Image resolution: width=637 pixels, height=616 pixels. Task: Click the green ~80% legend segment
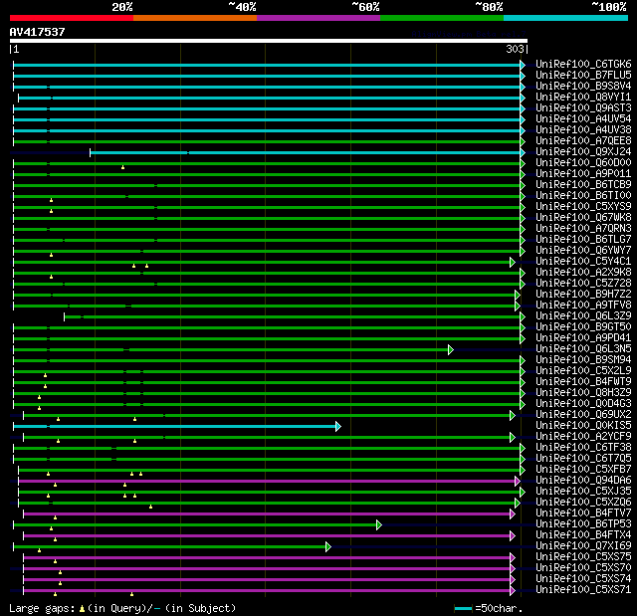tap(442, 18)
